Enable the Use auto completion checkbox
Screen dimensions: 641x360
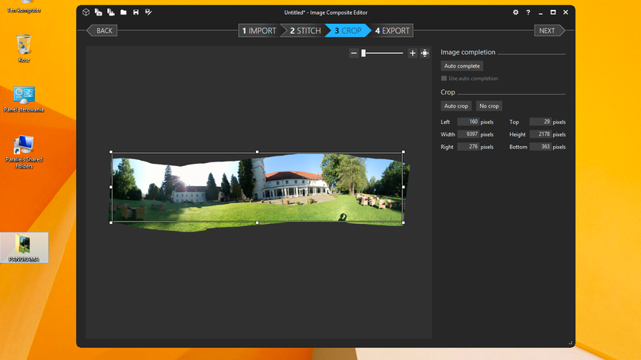coord(444,78)
